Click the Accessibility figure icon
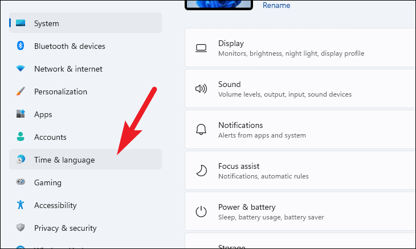 click(21, 205)
